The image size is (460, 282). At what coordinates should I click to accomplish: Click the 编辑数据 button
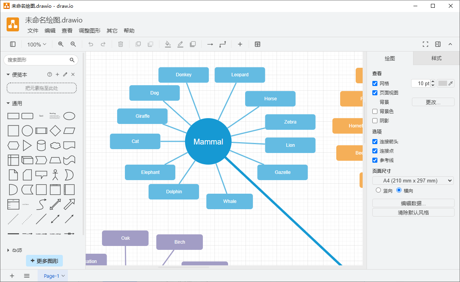coord(413,203)
